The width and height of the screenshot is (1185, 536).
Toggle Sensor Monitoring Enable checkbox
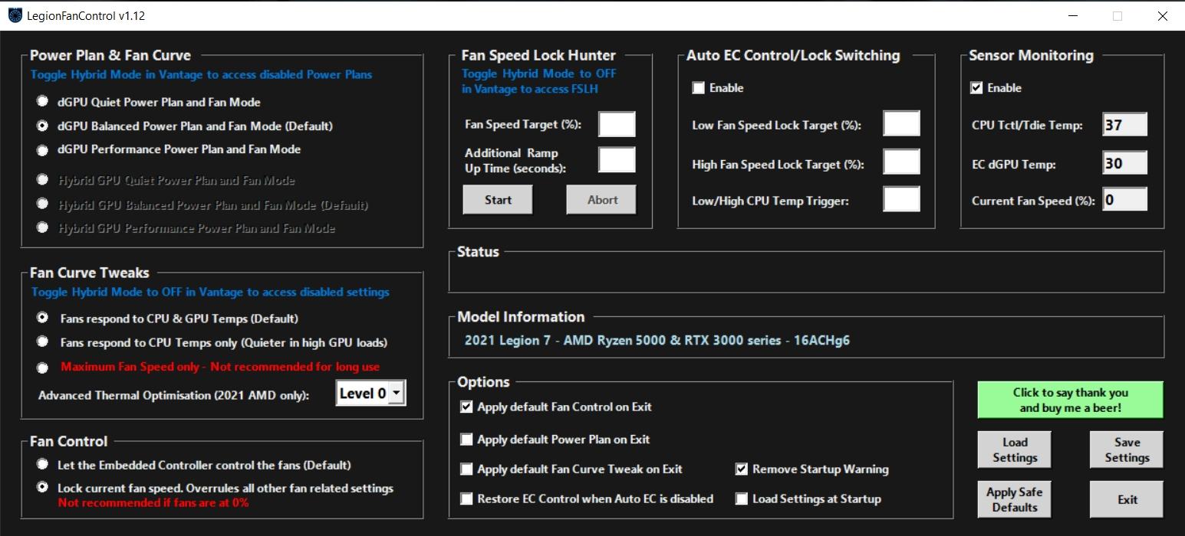tap(976, 88)
